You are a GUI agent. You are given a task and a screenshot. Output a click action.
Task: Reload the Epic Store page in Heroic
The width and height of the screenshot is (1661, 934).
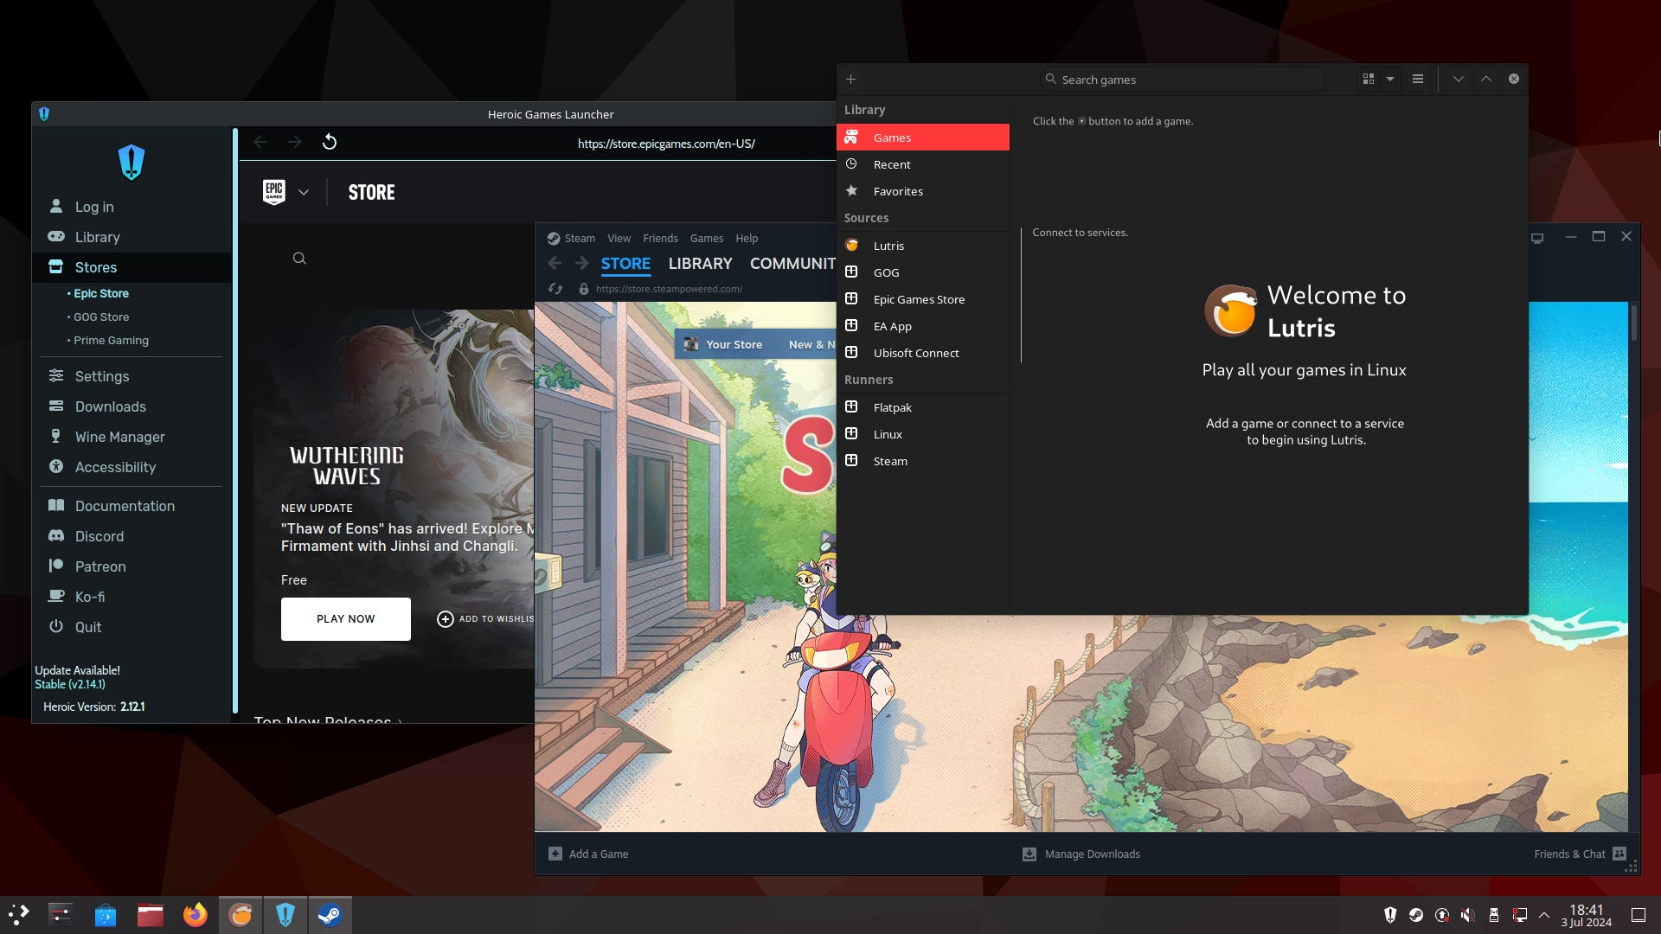(x=330, y=142)
